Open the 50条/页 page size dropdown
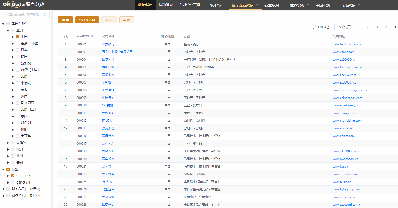This screenshot has width=398, height=208. coord(347,27)
